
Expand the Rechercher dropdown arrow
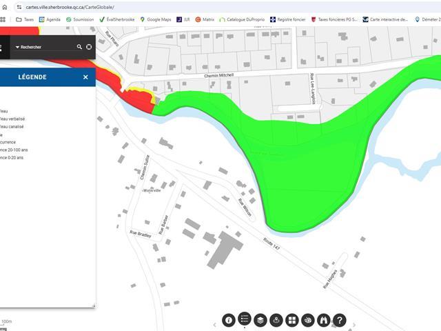click(x=17, y=47)
